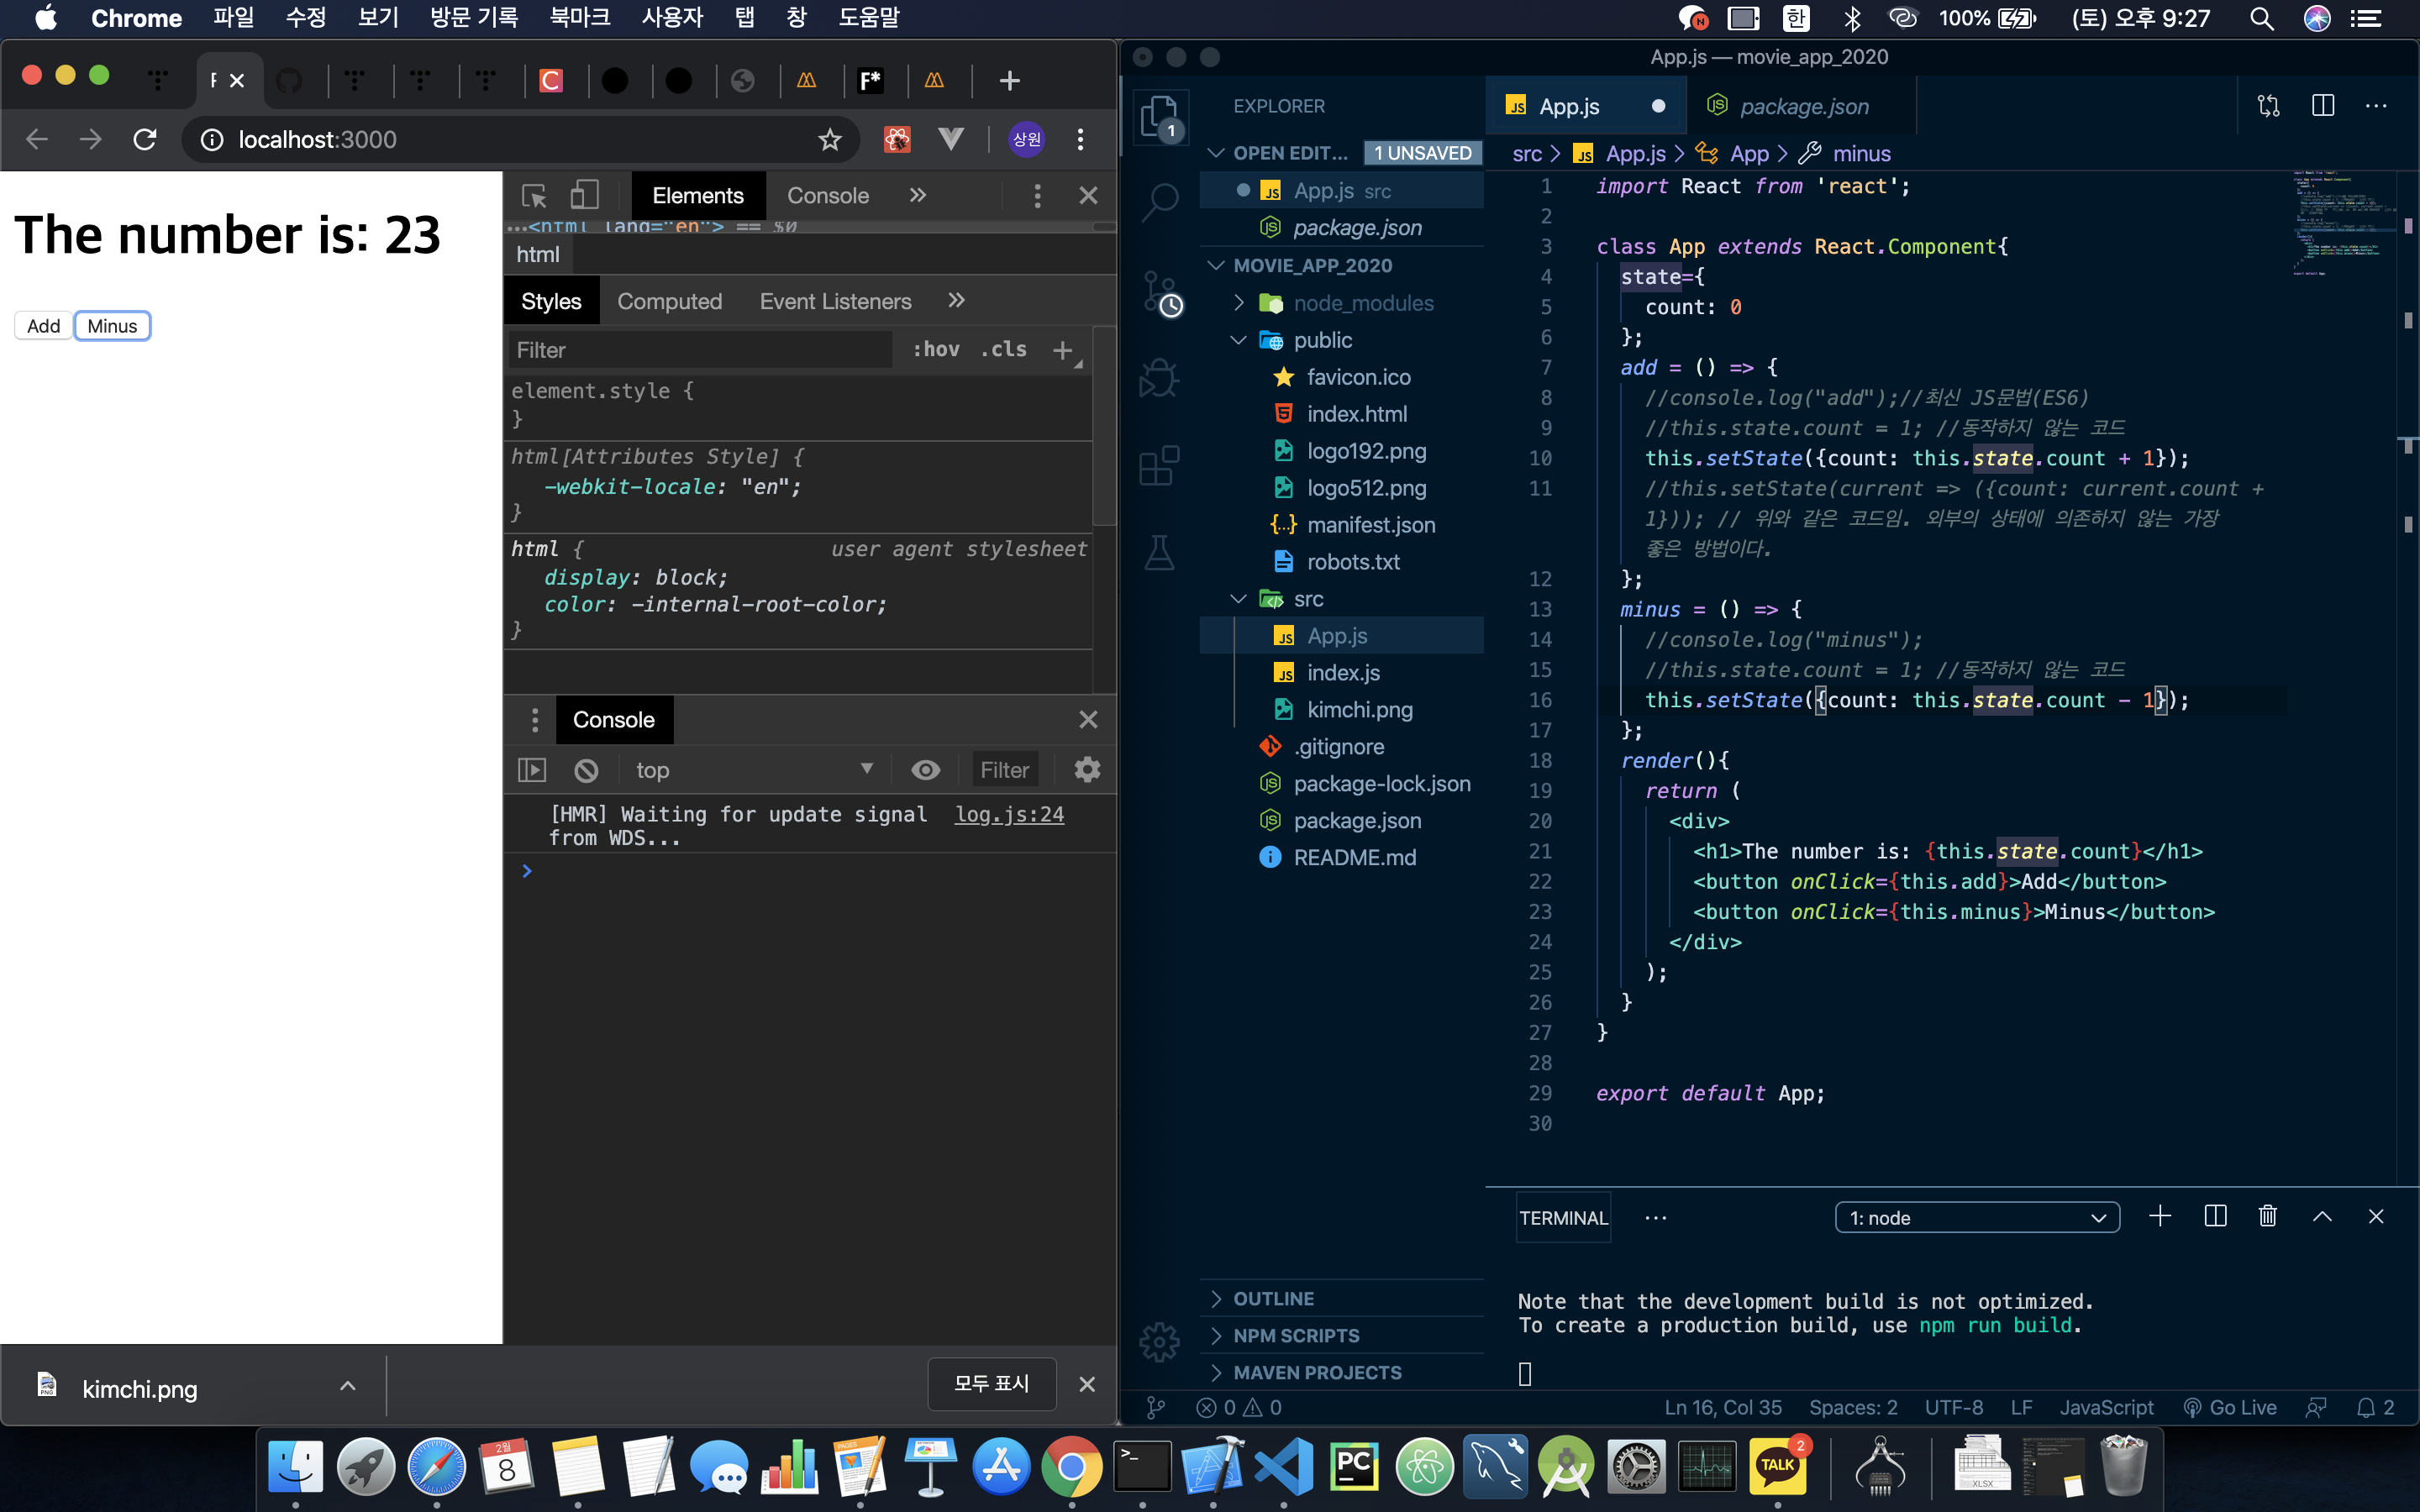
Task: Kill terminal with the trash icon
Action: 2267,1216
